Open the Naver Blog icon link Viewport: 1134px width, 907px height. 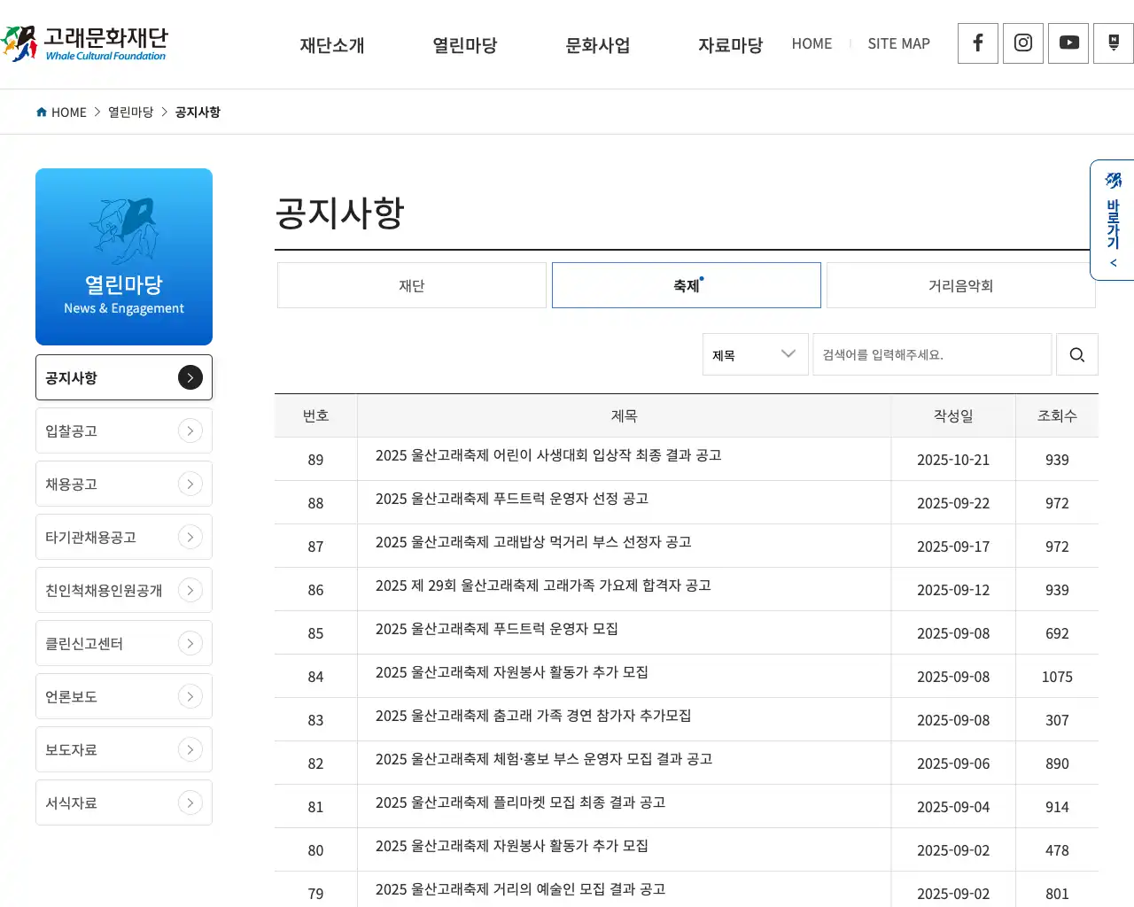click(1113, 43)
